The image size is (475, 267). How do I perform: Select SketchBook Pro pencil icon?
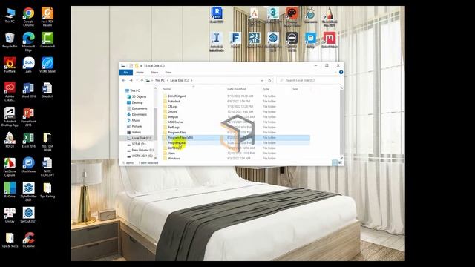click(x=330, y=16)
